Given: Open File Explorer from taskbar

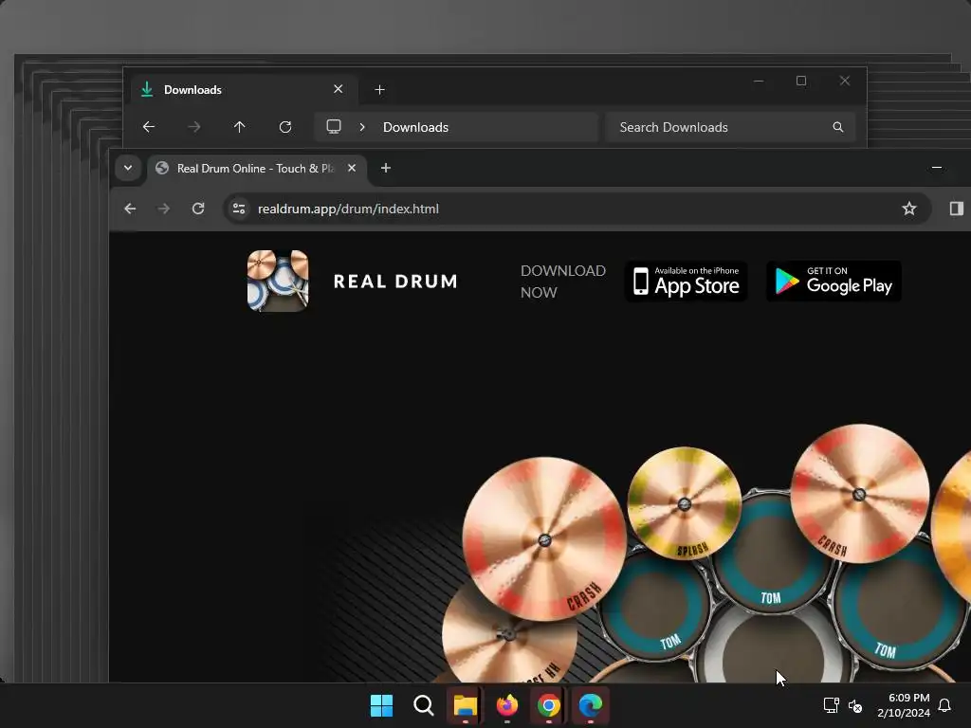Looking at the screenshot, I should (x=465, y=705).
